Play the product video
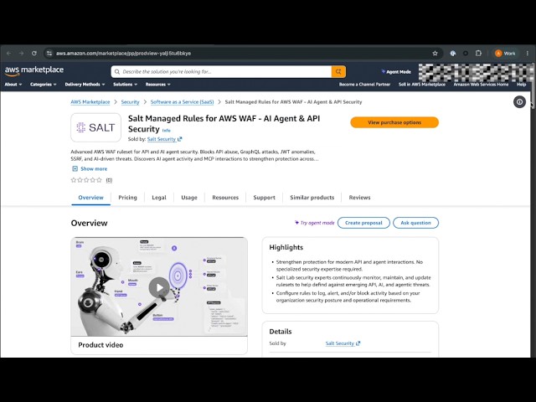The height and width of the screenshot is (402, 536). (159, 288)
